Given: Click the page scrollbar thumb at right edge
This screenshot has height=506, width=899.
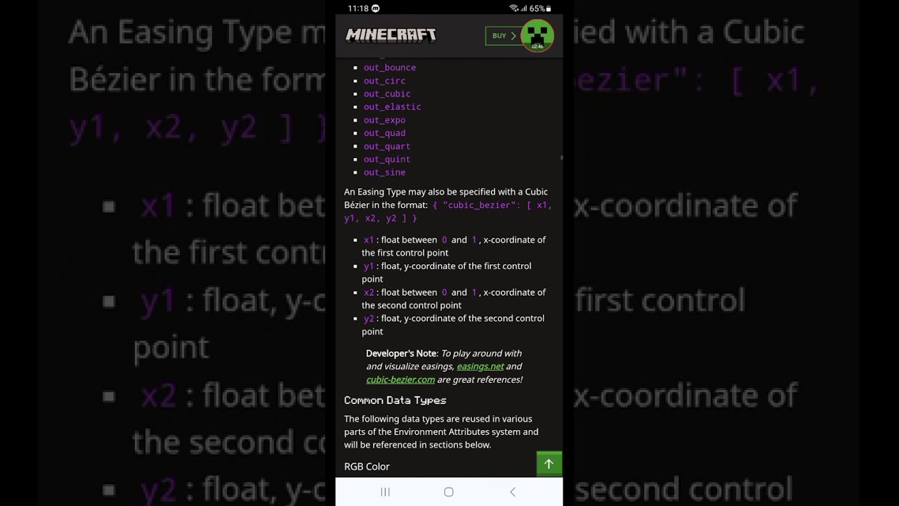Looking at the screenshot, I should pyautogui.click(x=561, y=158).
